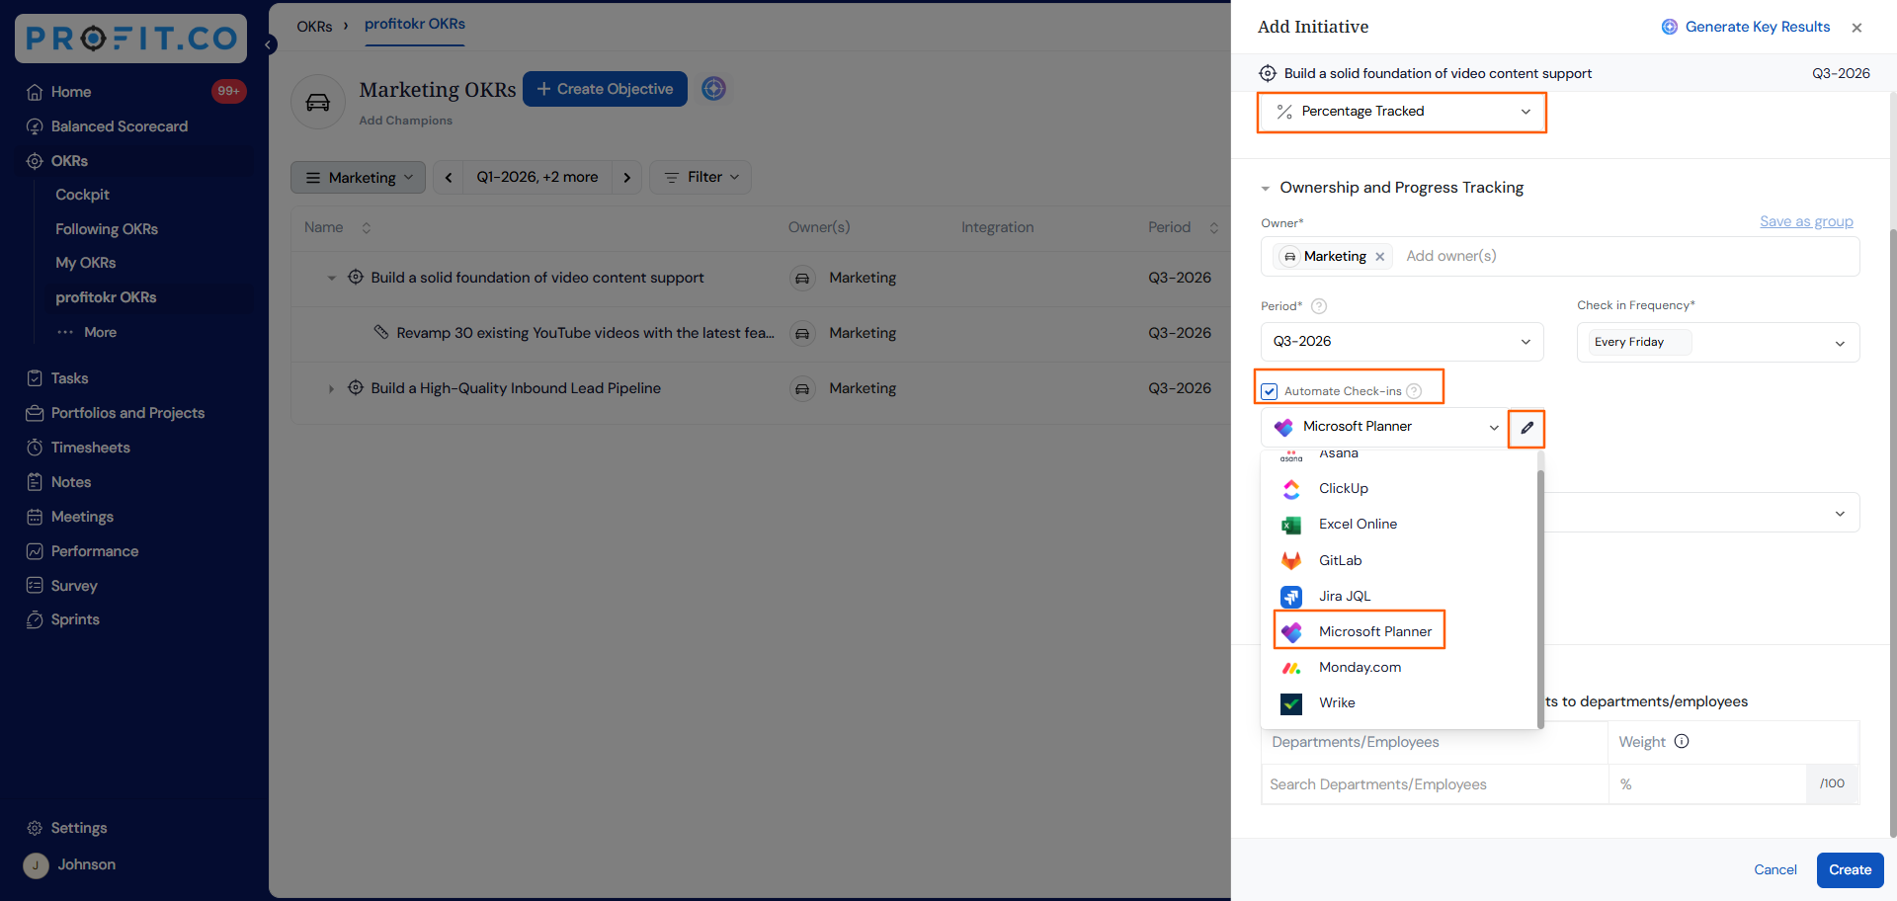
Task: Uncheck the Automate Check-ins checkbox
Action: tap(1270, 391)
